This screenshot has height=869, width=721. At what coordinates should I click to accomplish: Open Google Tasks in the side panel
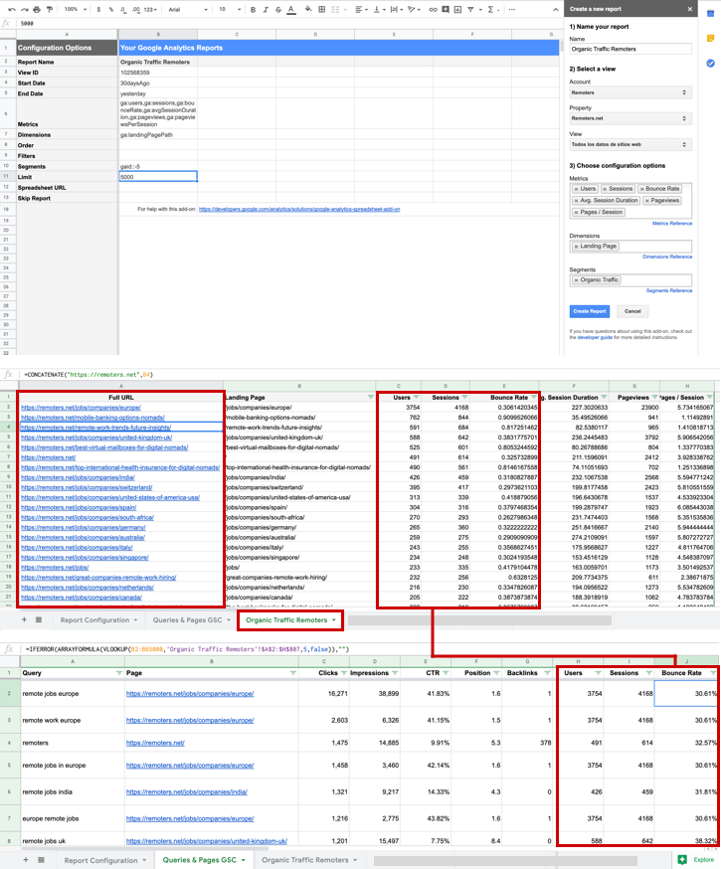pyautogui.click(x=710, y=64)
